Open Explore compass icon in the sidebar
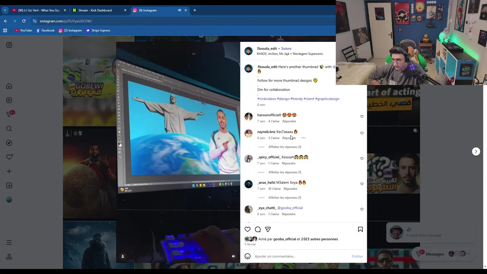Viewport: 487px width, 274px height. click(9, 143)
